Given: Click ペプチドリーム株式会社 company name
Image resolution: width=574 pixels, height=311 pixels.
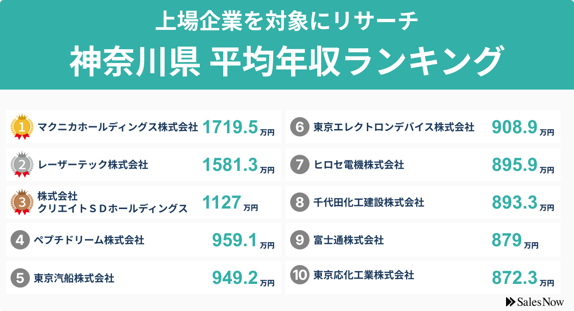Looking at the screenshot, I should point(89,240).
